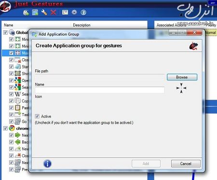The width and height of the screenshot is (217, 180).
Task: Click the Browse button
Action: click(182, 77)
